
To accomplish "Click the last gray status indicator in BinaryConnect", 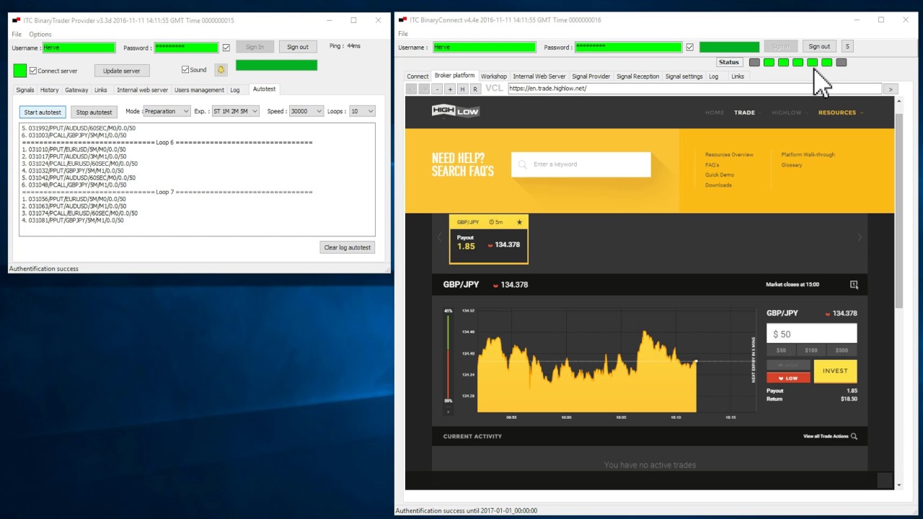I will pyautogui.click(x=841, y=62).
